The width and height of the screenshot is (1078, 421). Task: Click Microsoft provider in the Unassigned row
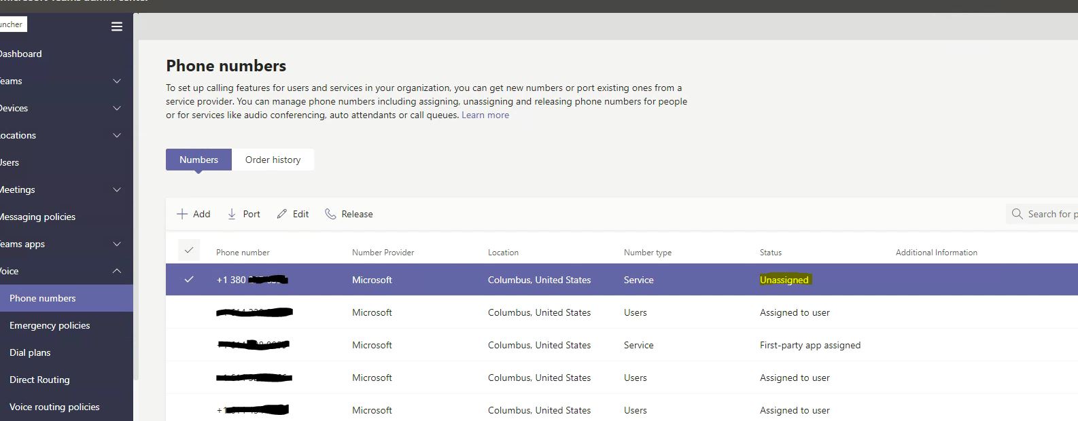point(372,280)
